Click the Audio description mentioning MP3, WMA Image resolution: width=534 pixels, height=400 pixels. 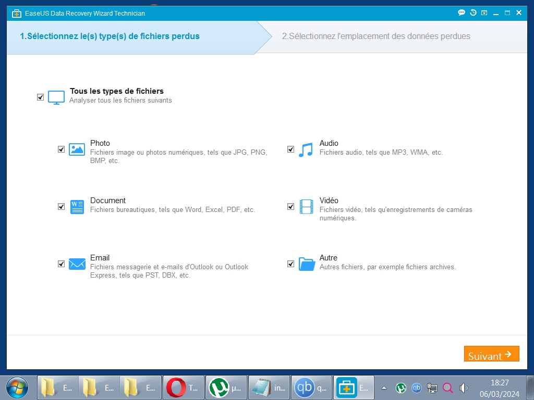point(381,153)
